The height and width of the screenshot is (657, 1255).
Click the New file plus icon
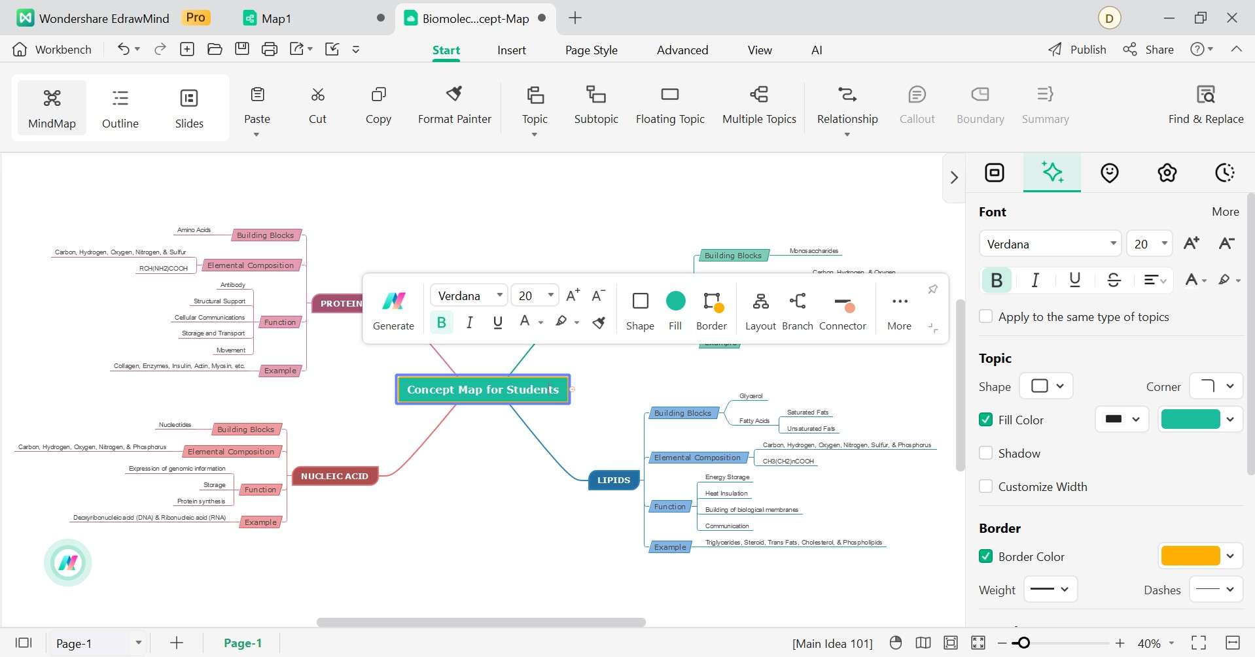[x=187, y=49]
